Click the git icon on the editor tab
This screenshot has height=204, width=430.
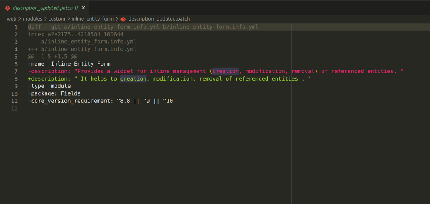click(x=8, y=8)
